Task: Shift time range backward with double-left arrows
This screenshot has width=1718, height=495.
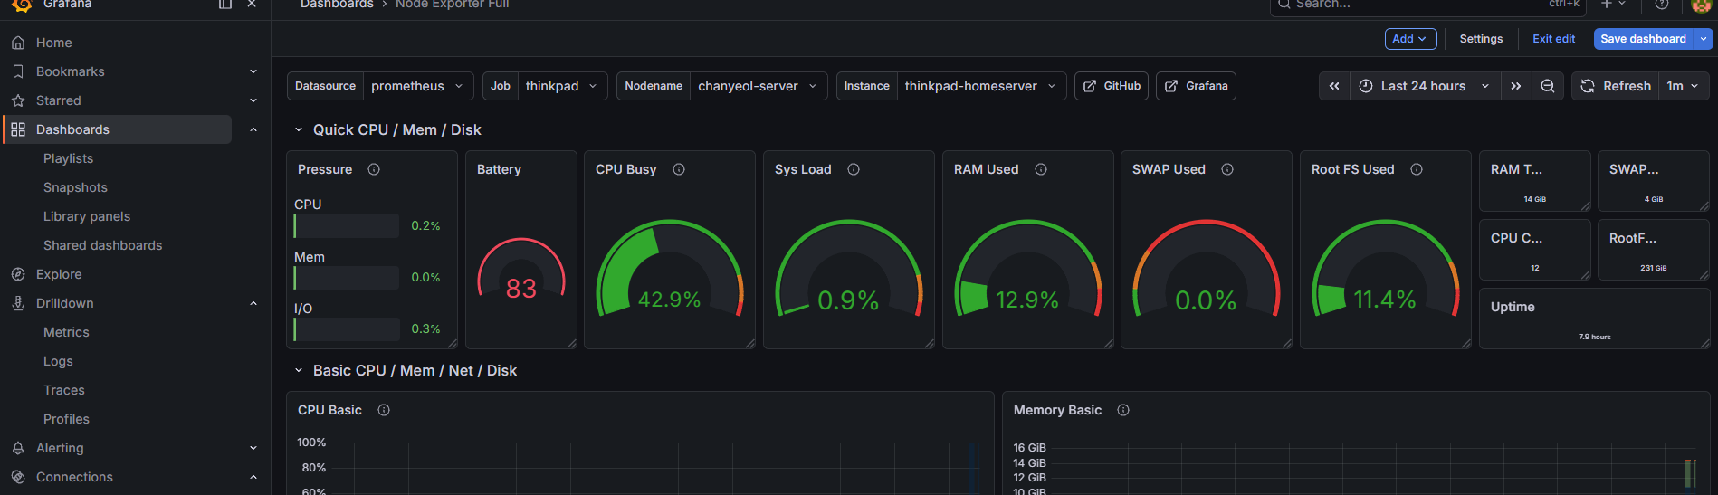Action: point(1334,86)
